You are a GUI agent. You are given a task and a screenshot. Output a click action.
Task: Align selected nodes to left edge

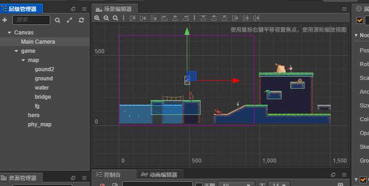pyautogui.click(x=165, y=18)
